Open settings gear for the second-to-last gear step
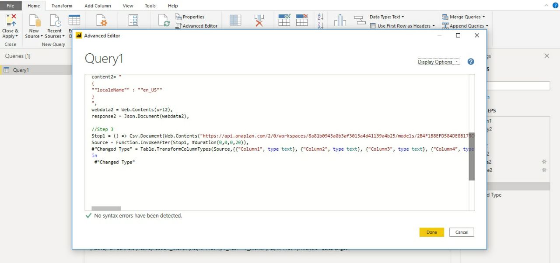The image size is (560, 263). click(x=544, y=162)
